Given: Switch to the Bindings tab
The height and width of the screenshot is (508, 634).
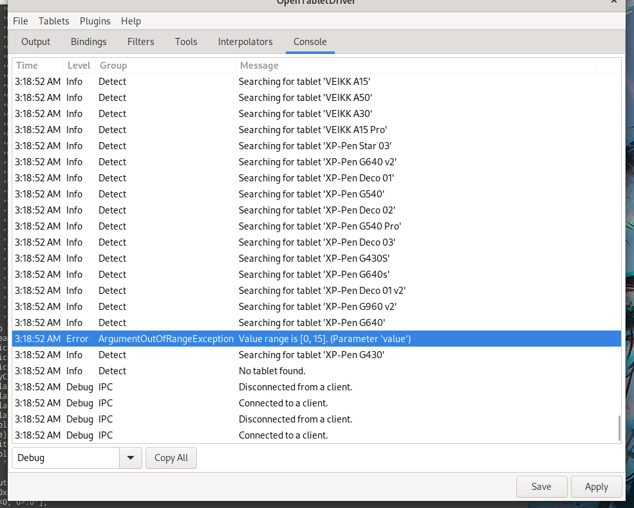Looking at the screenshot, I should [88, 41].
